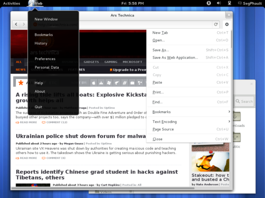Screen dimensions: 265x198
Task: Click the magnifier icon in Files search
Action: point(238,101)
